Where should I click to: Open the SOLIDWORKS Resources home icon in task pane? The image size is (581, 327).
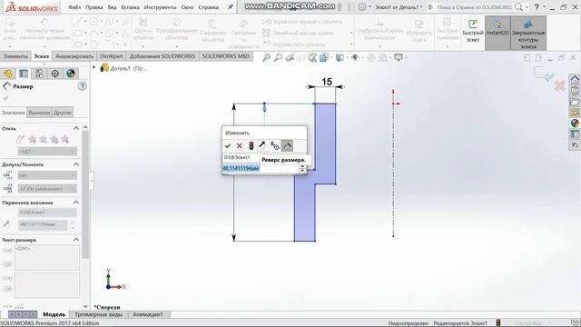[575, 79]
